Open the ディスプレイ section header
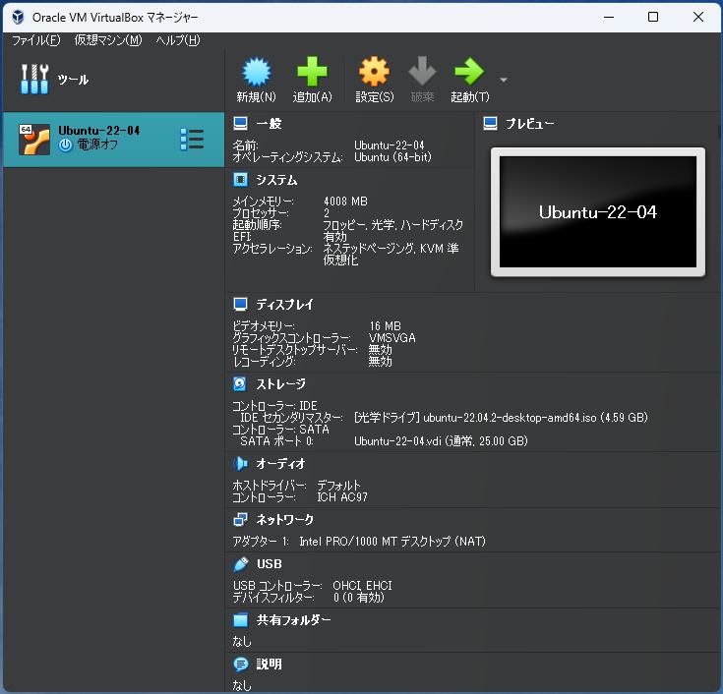The width and height of the screenshot is (723, 694). (285, 304)
